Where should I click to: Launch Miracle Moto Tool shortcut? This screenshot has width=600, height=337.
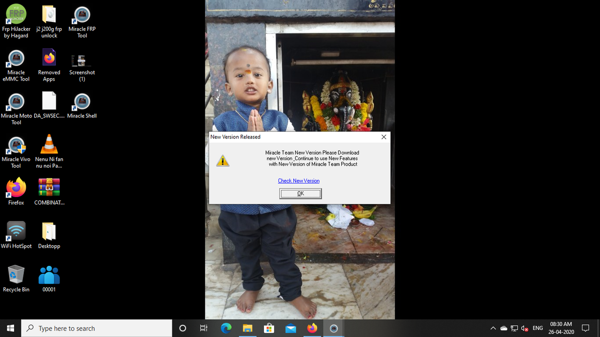click(x=16, y=109)
